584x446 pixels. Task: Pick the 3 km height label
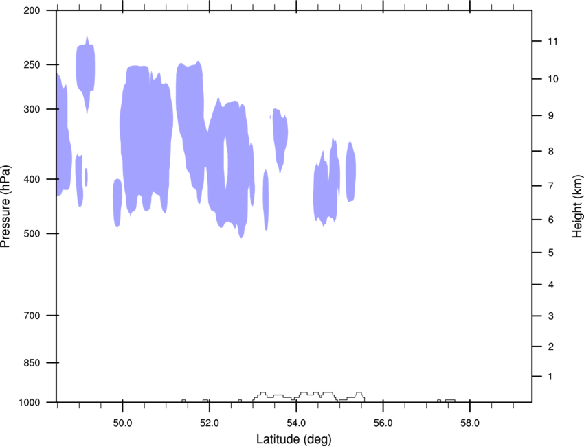(x=550, y=316)
